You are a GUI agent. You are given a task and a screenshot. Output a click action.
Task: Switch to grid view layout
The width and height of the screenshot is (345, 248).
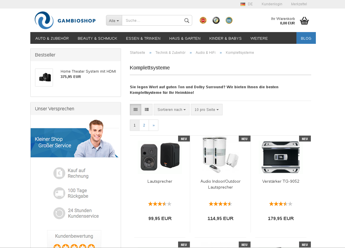[x=135, y=109]
